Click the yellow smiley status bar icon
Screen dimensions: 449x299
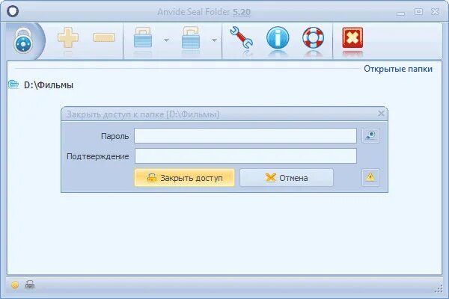tap(15, 285)
